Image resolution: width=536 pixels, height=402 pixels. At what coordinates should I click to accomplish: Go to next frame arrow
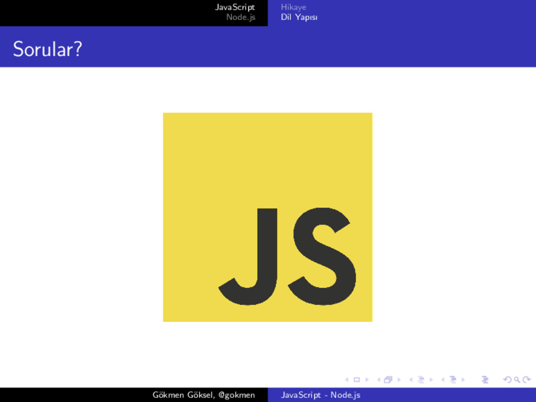click(x=399, y=379)
